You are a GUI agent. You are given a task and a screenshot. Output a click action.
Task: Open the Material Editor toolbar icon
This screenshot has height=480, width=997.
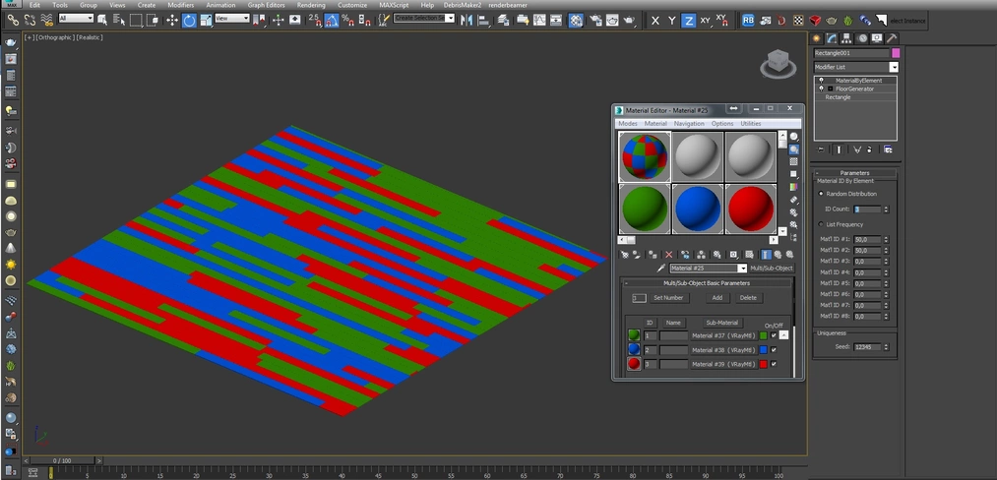click(576, 21)
